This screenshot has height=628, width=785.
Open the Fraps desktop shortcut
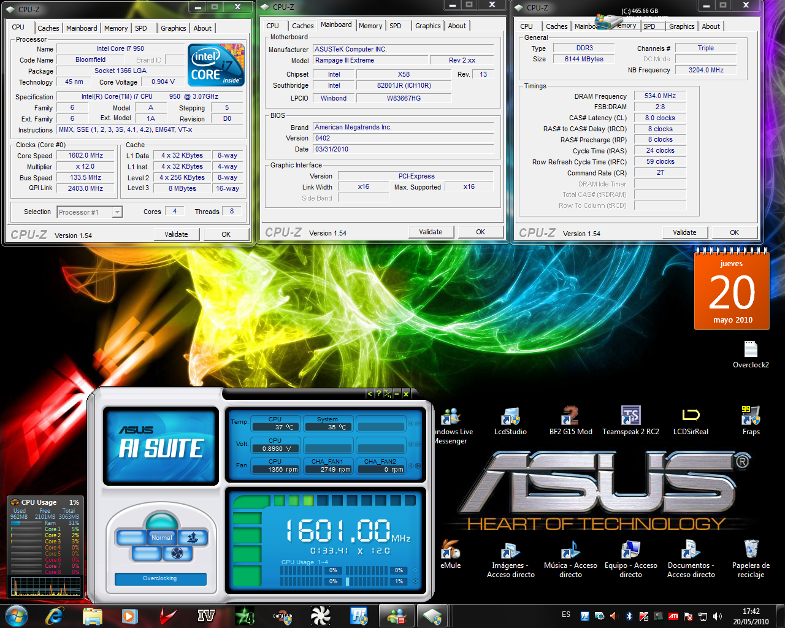pos(751,417)
